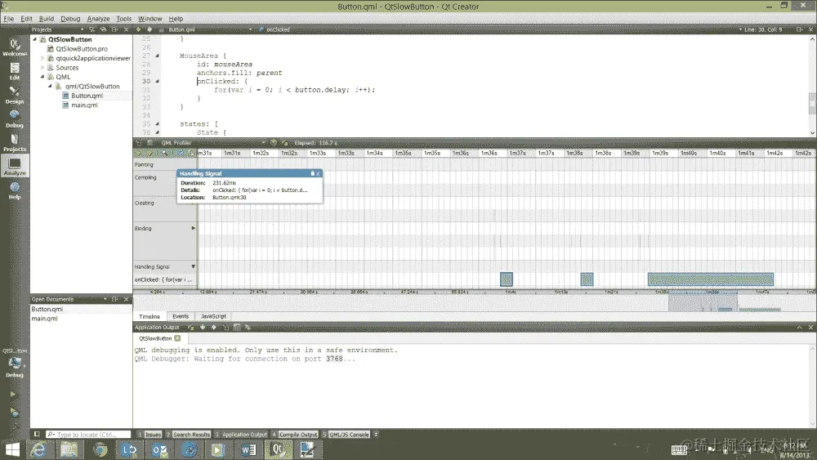
Task: Switch to Debug mode
Action: tap(15, 118)
